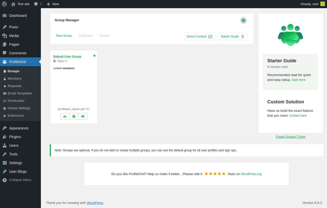Click the ProfileGrid logo in side panel
327x208 pixels.
(x=290, y=35)
